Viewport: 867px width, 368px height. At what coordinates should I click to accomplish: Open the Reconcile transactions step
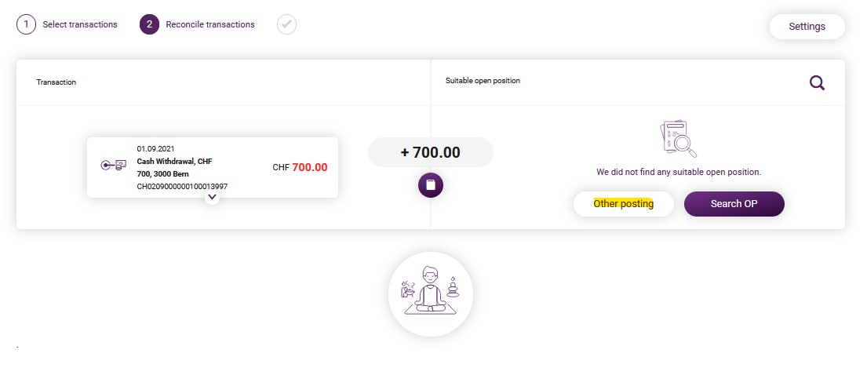coord(210,24)
